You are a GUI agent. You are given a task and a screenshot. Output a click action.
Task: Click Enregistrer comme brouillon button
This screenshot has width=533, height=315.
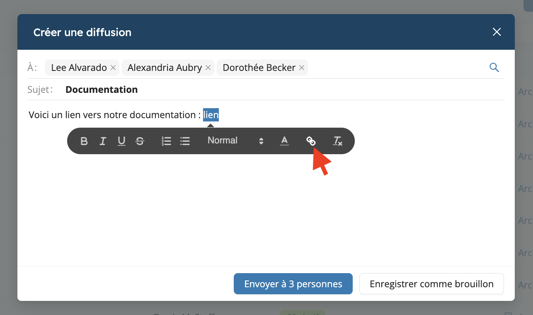[x=431, y=284]
